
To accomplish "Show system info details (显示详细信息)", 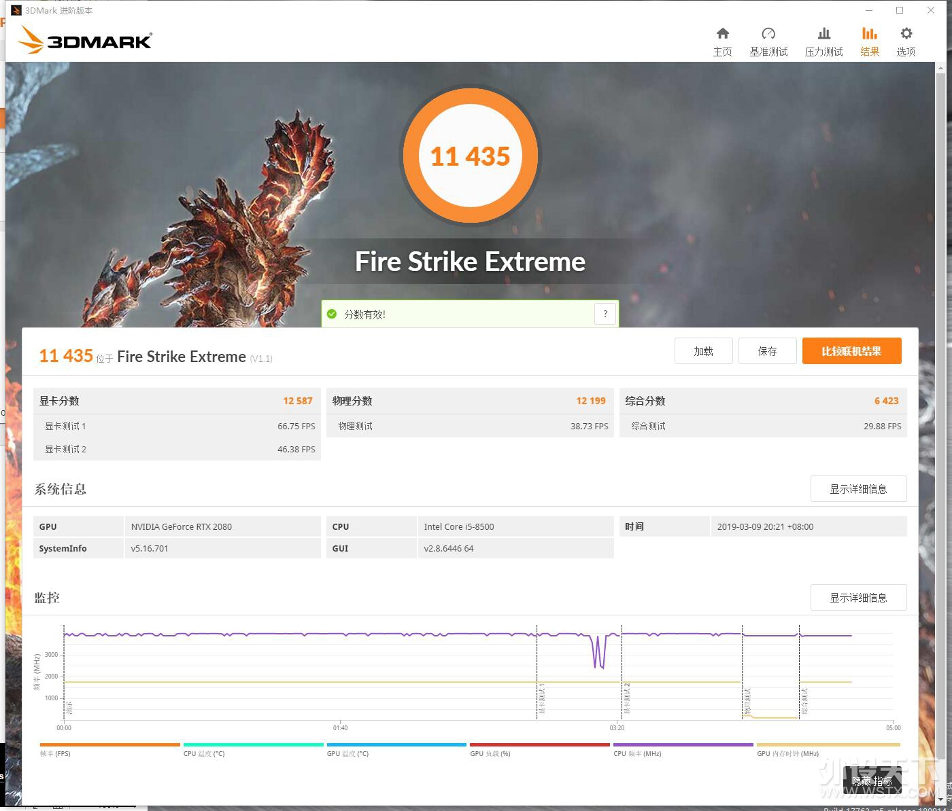I will (x=858, y=489).
